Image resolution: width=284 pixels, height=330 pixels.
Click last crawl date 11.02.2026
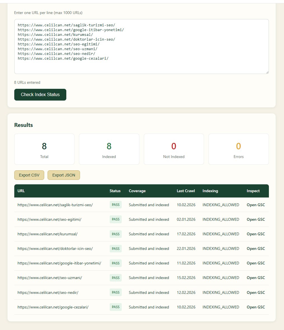(186, 263)
